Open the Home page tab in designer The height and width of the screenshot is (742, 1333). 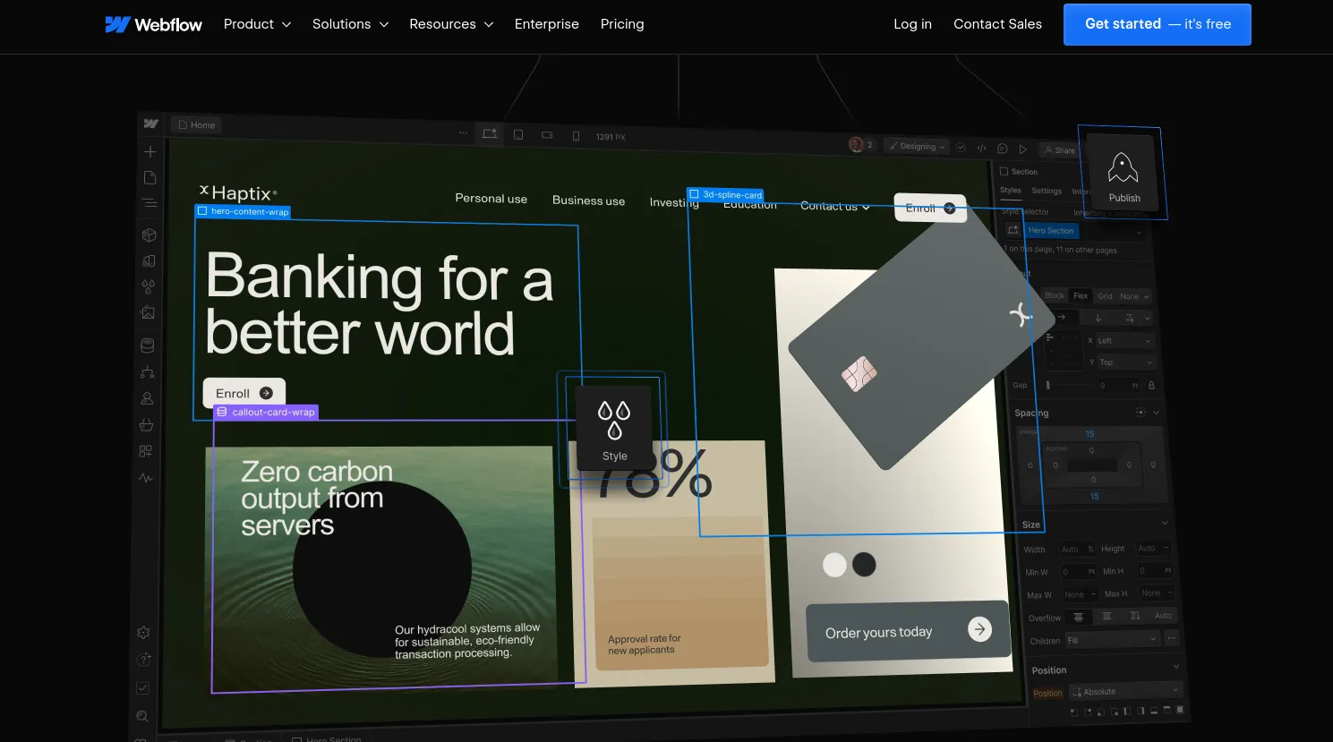coord(197,125)
